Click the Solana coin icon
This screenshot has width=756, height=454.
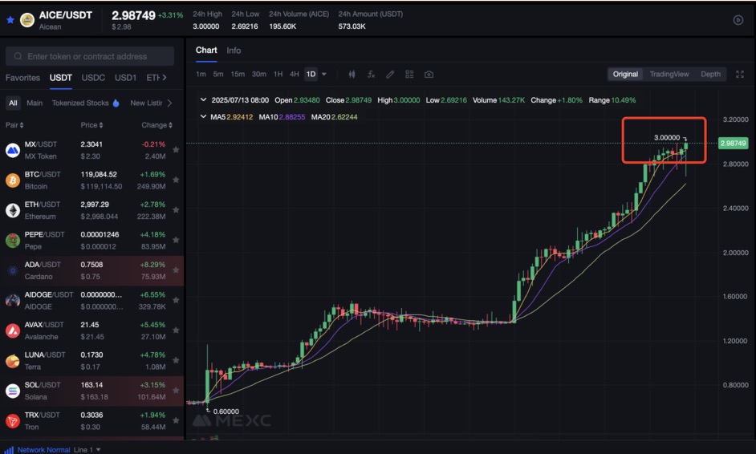pos(13,391)
